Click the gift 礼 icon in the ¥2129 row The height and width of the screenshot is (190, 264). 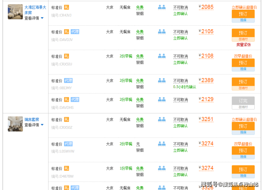pos(67,100)
